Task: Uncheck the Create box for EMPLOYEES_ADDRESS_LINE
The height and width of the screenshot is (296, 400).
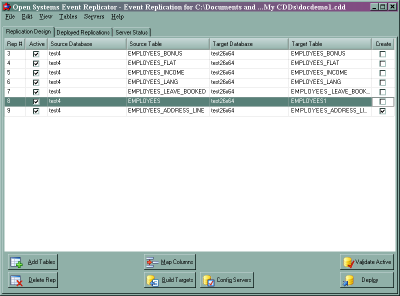Action: (383, 110)
